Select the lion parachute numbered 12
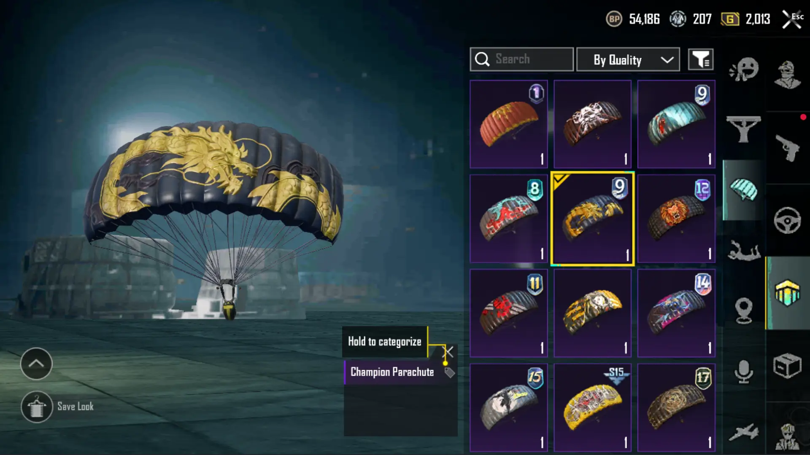The width and height of the screenshot is (810, 455). pyautogui.click(x=676, y=219)
